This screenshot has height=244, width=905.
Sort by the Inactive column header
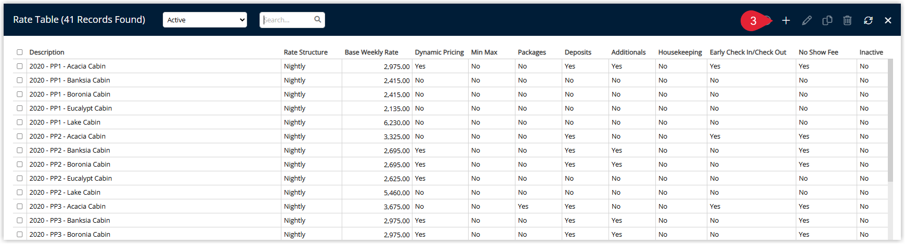click(x=871, y=52)
